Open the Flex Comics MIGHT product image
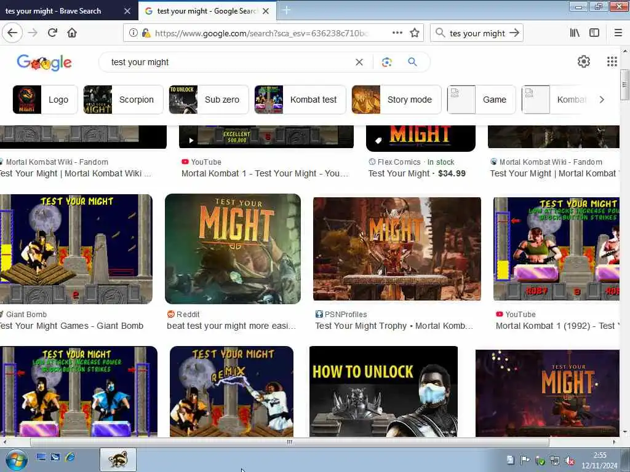 pyautogui.click(x=421, y=138)
